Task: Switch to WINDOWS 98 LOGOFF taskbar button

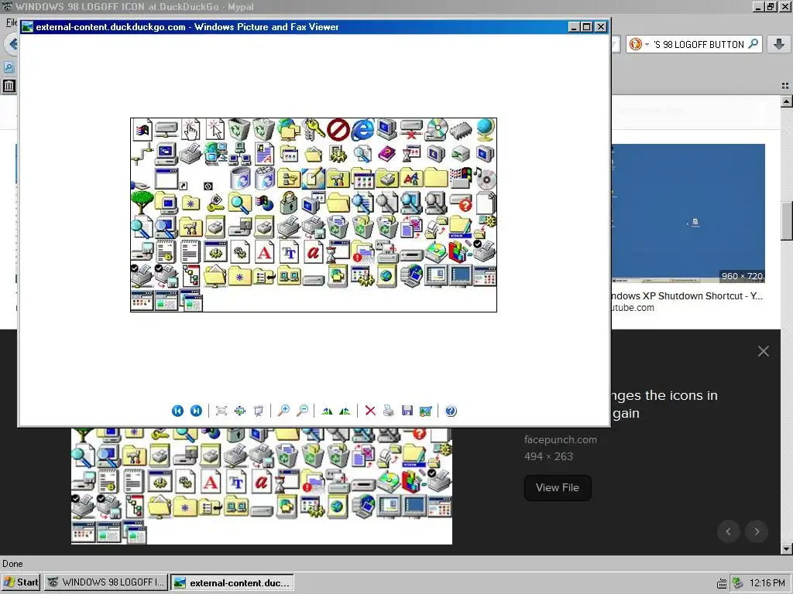Action: click(105, 582)
